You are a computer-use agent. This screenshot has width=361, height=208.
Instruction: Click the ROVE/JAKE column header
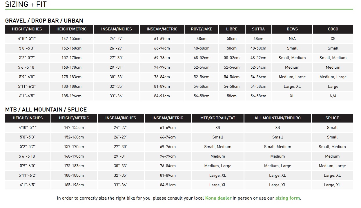point(202,29)
